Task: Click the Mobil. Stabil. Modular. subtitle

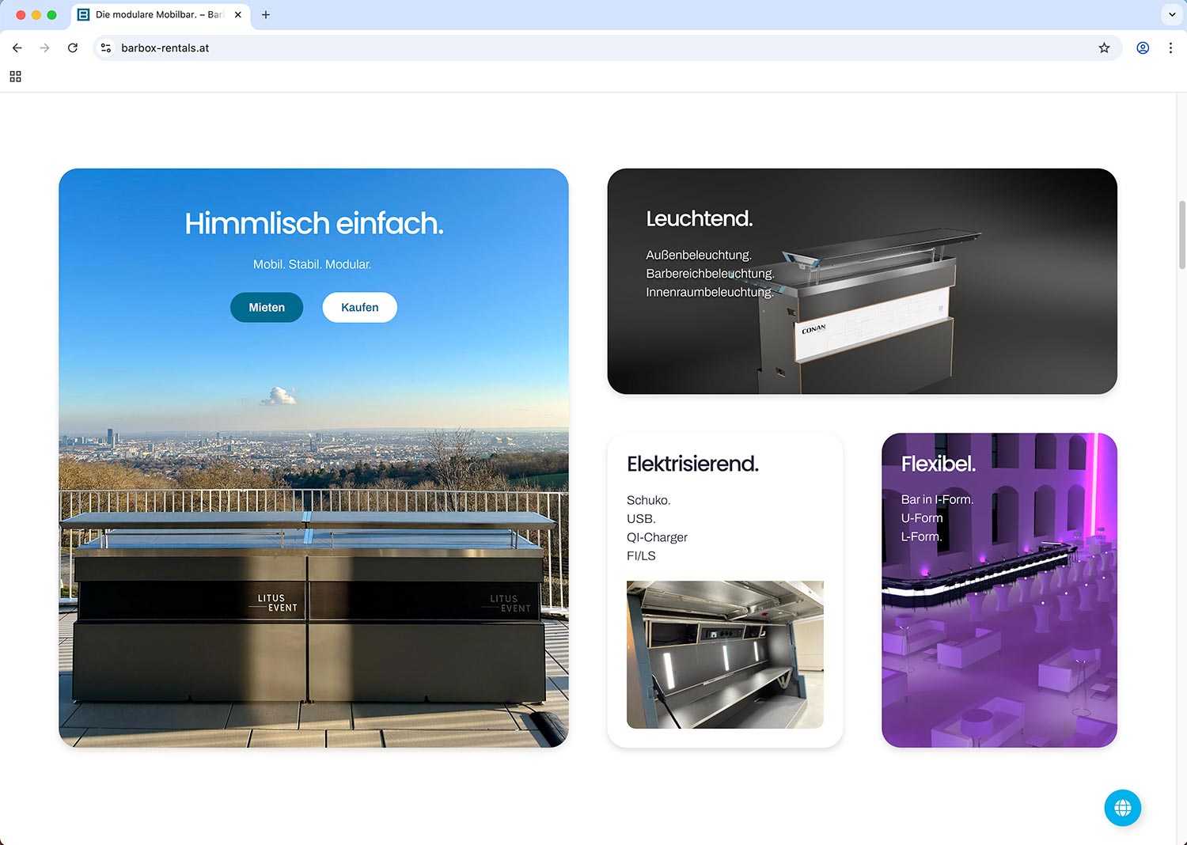Action: click(312, 264)
